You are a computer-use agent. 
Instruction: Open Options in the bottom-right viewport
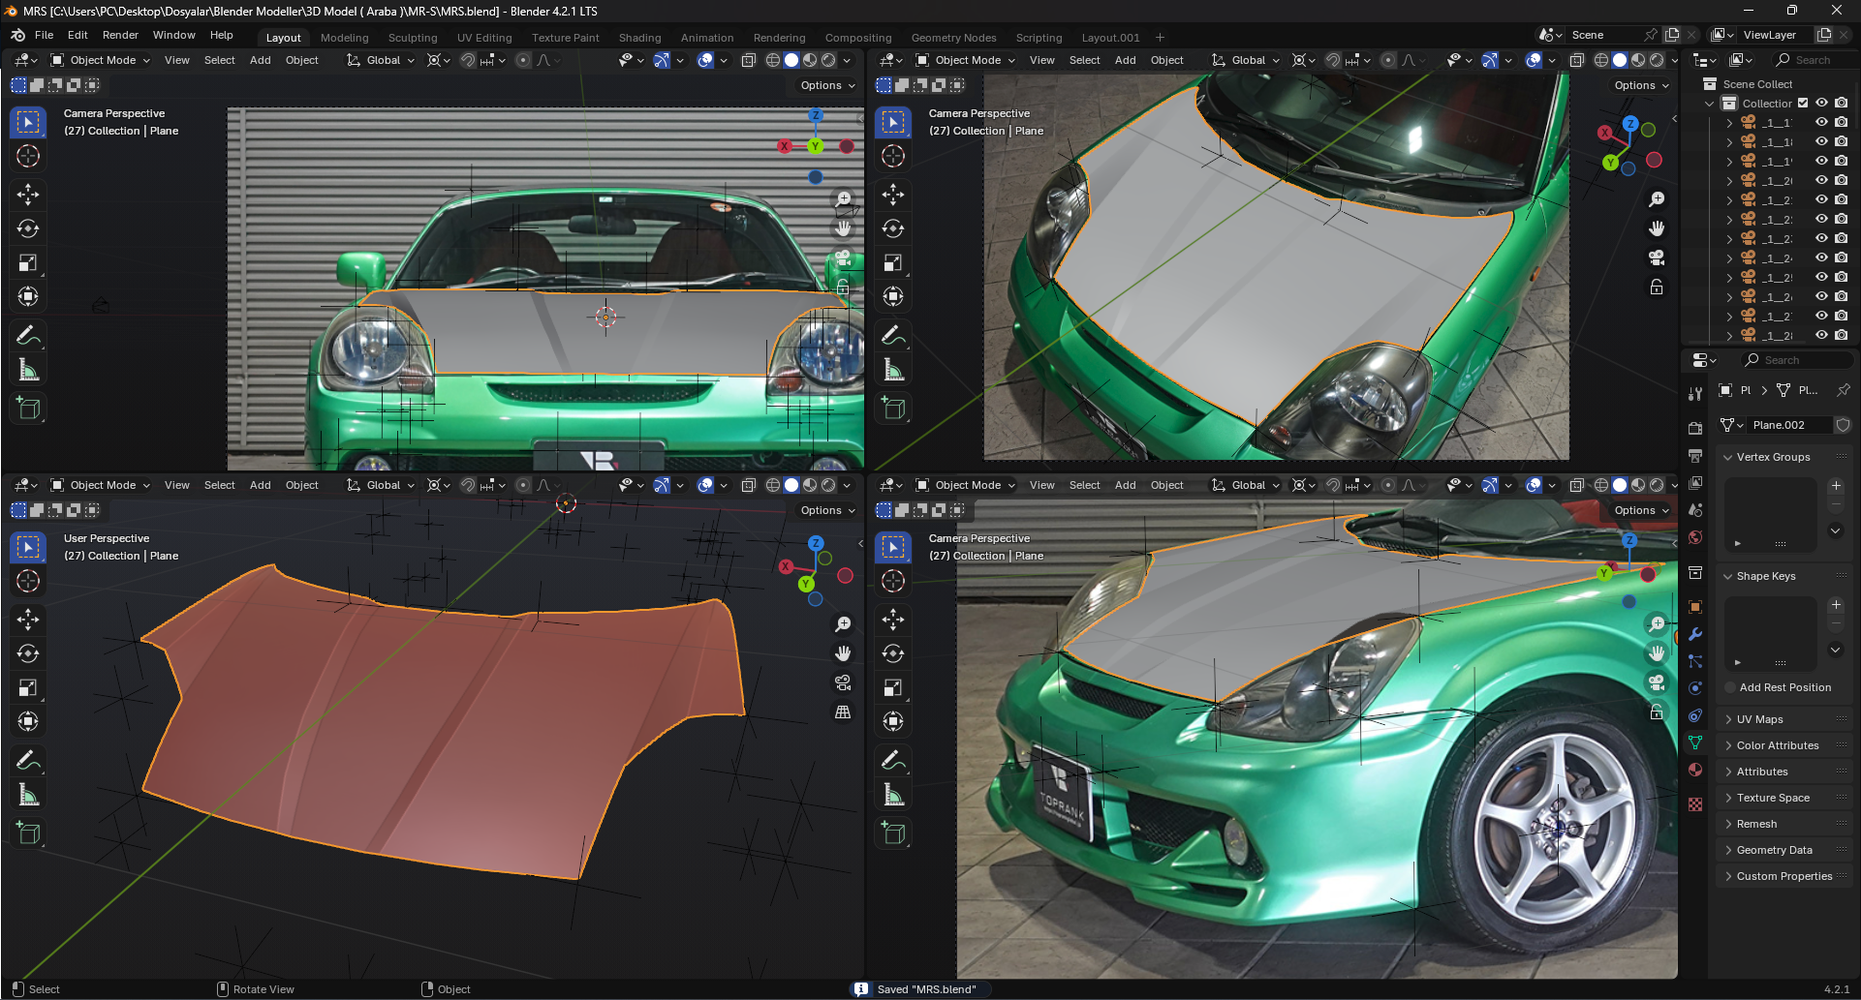click(1641, 510)
